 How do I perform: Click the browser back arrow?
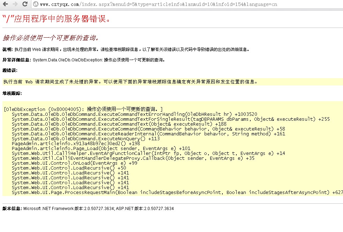pyautogui.click(x=6, y=4)
